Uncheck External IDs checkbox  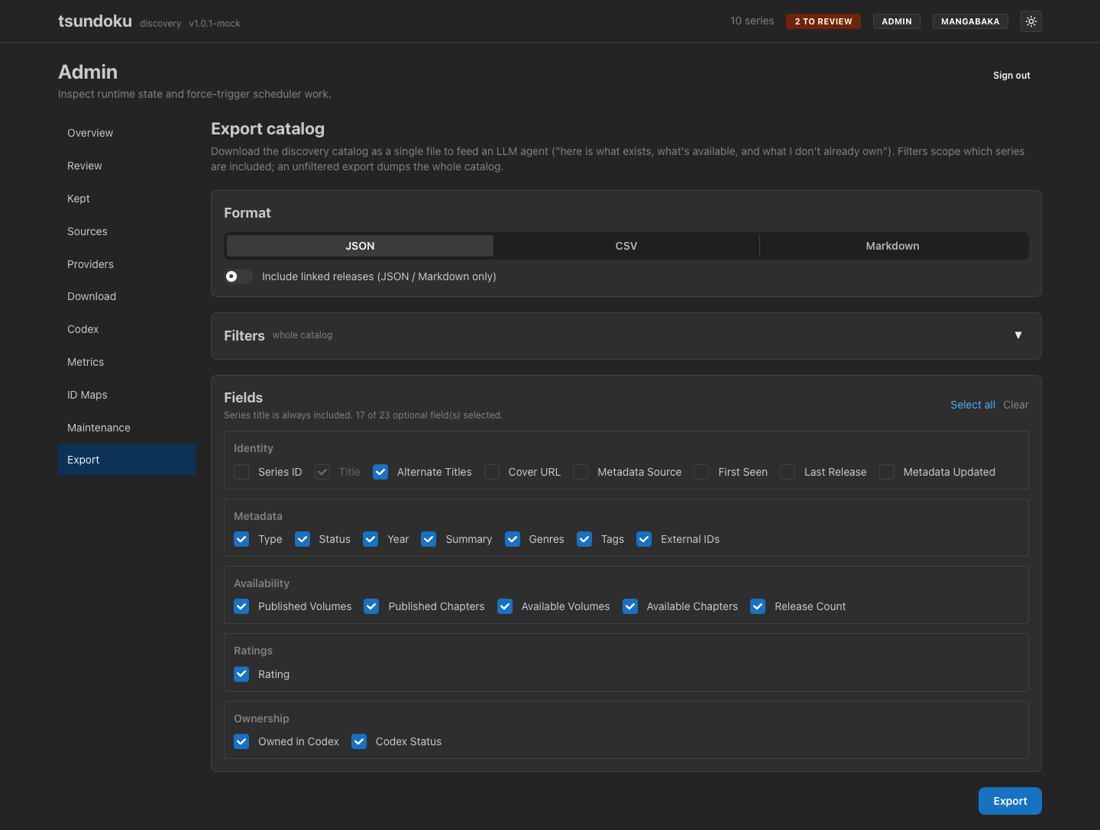coord(644,539)
